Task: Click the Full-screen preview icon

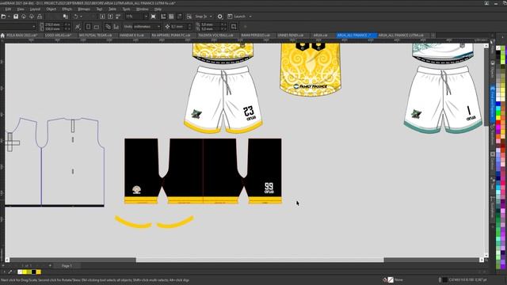Action: click(153, 16)
